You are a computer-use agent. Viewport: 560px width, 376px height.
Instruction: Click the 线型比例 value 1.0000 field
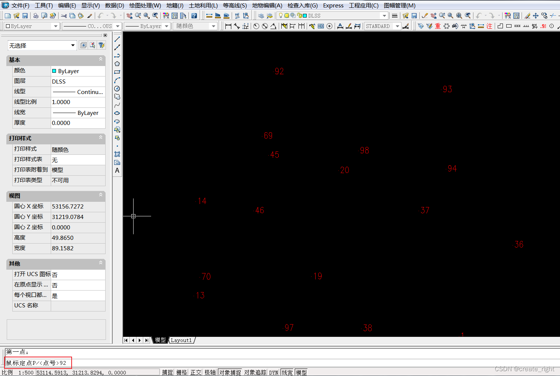pos(78,102)
